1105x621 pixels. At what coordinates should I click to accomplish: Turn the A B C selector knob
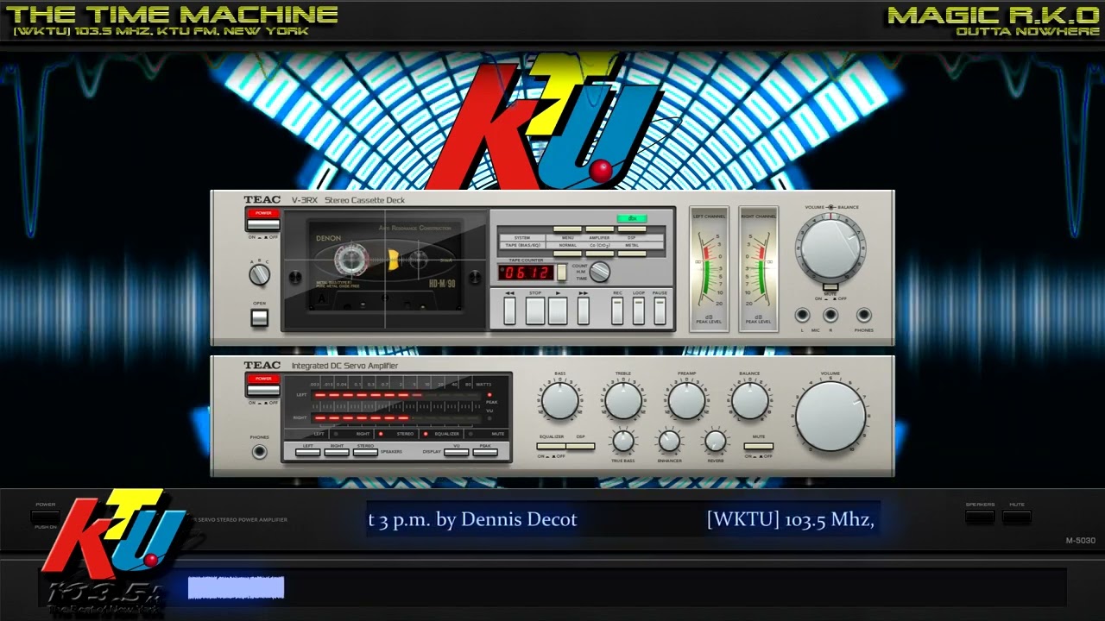point(259,275)
